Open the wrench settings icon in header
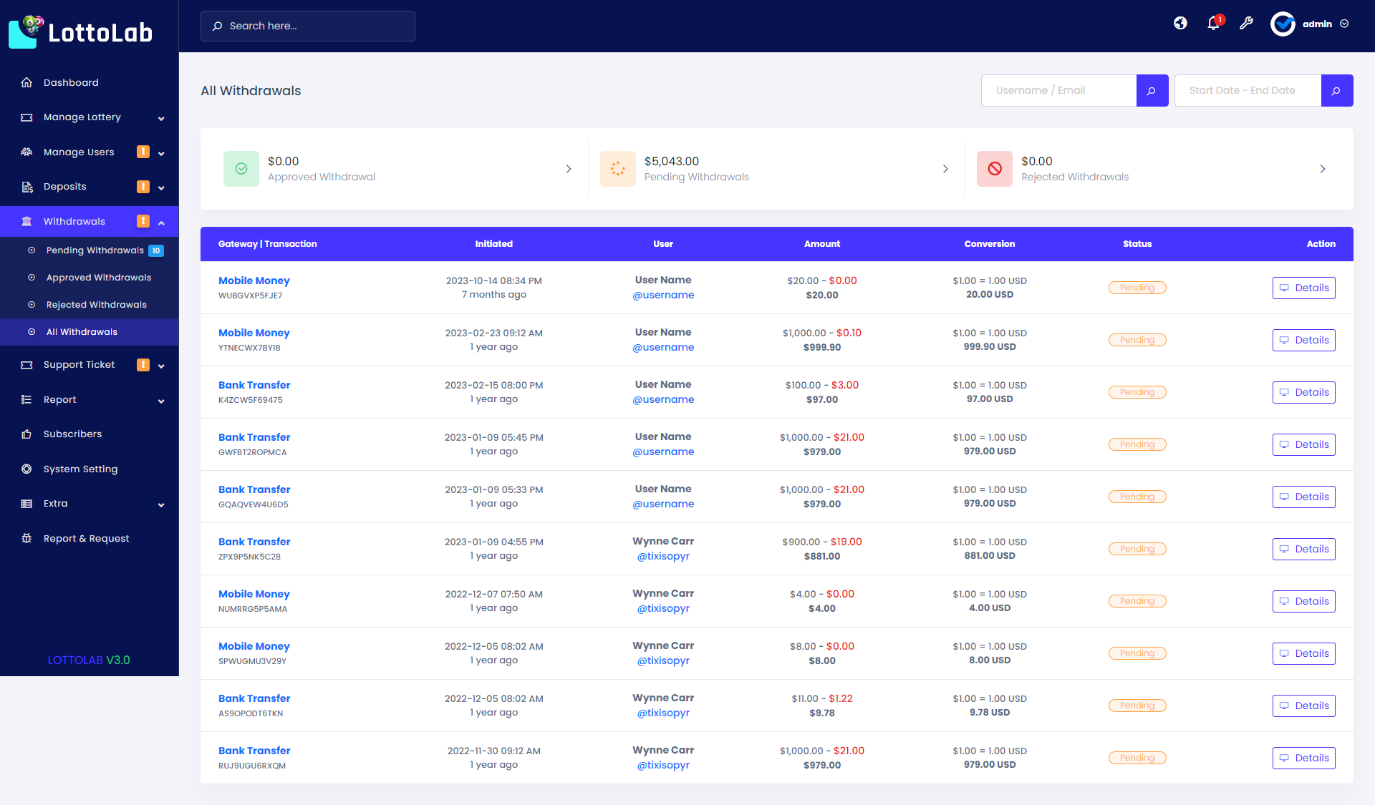 (1247, 24)
